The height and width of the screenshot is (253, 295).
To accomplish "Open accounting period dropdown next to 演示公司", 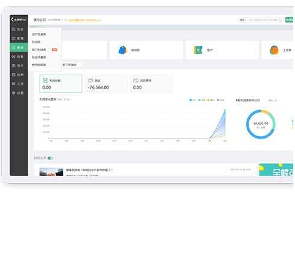I will point(55,20).
